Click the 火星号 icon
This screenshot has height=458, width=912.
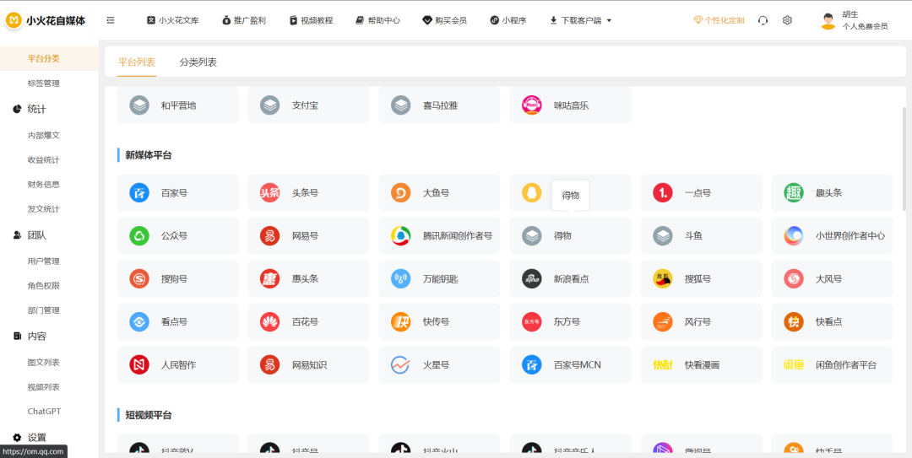[x=401, y=365]
